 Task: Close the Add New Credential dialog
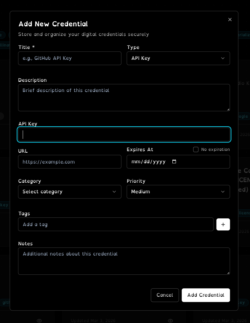[x=230, y=20]
